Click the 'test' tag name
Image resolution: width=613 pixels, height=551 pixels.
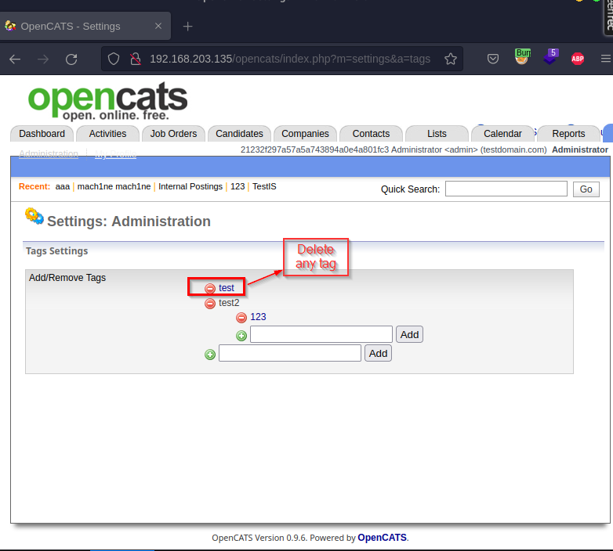(x=227, y=288)
